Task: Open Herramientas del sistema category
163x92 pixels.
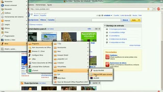Action: click(14, 17)
